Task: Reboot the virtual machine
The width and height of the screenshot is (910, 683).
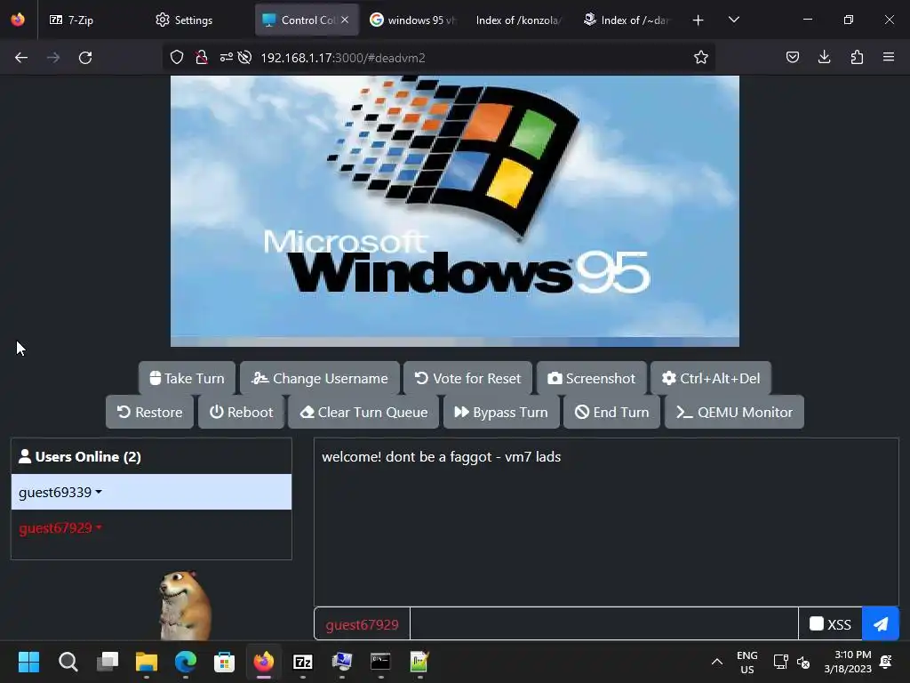Action: pyautogui.click(x=241, y=412)
